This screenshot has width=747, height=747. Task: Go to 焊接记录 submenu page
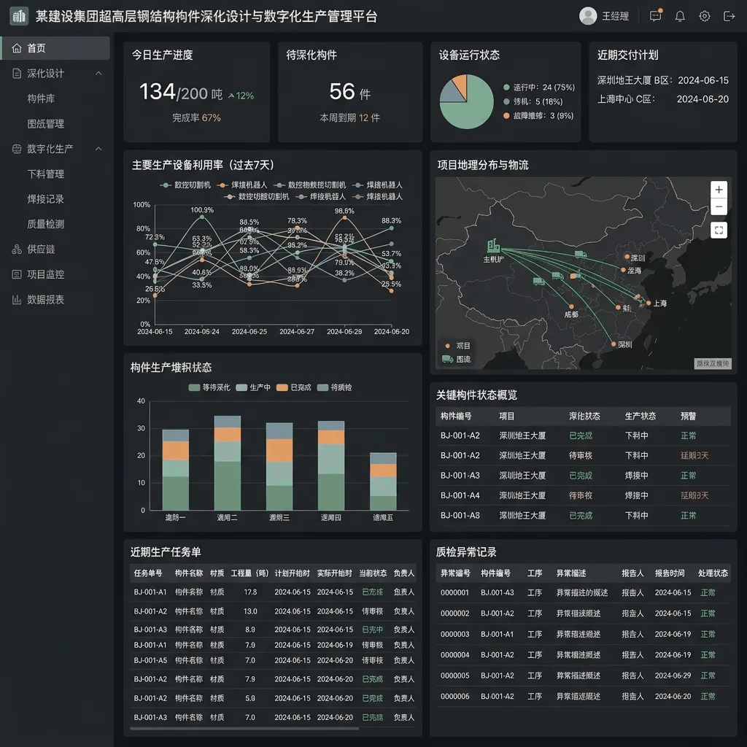pyautogui.click(x=45, y=199)
